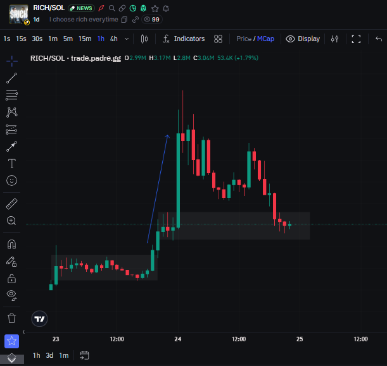Click the pill icon beside search
Viewport: 387px width, 366px height.
[122, 8]
